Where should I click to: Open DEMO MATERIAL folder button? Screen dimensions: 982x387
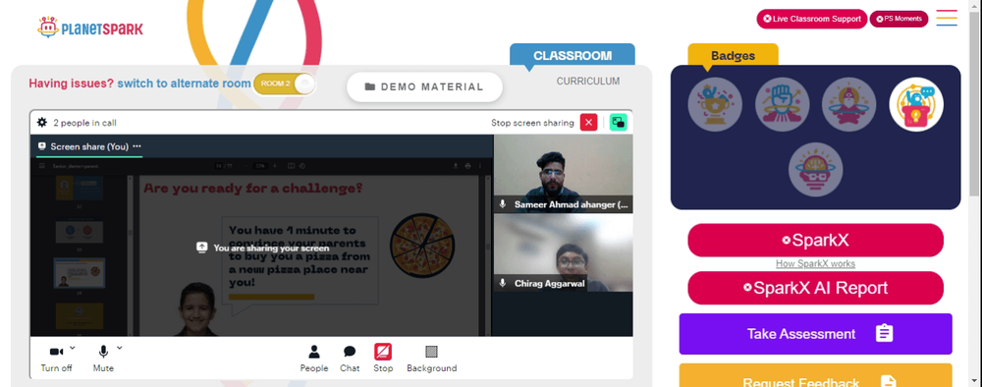(x=424, y=87)
